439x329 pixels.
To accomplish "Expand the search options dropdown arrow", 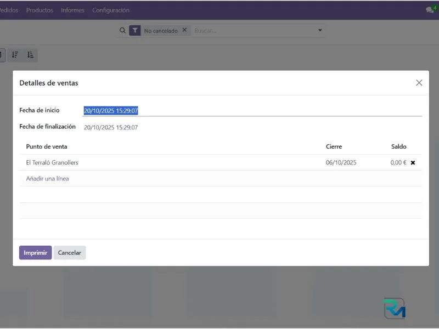I will pos(320,31).
